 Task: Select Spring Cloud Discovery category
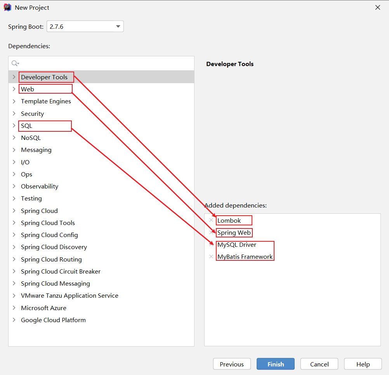coord(54,247)
